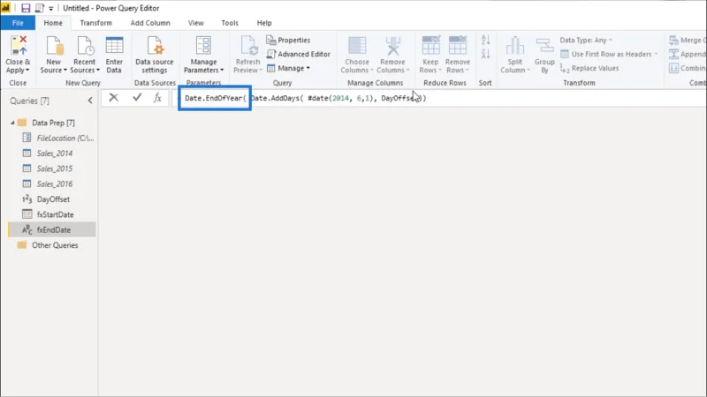Open Quick Access Toolbar customize arrow

tap(51, 9)
